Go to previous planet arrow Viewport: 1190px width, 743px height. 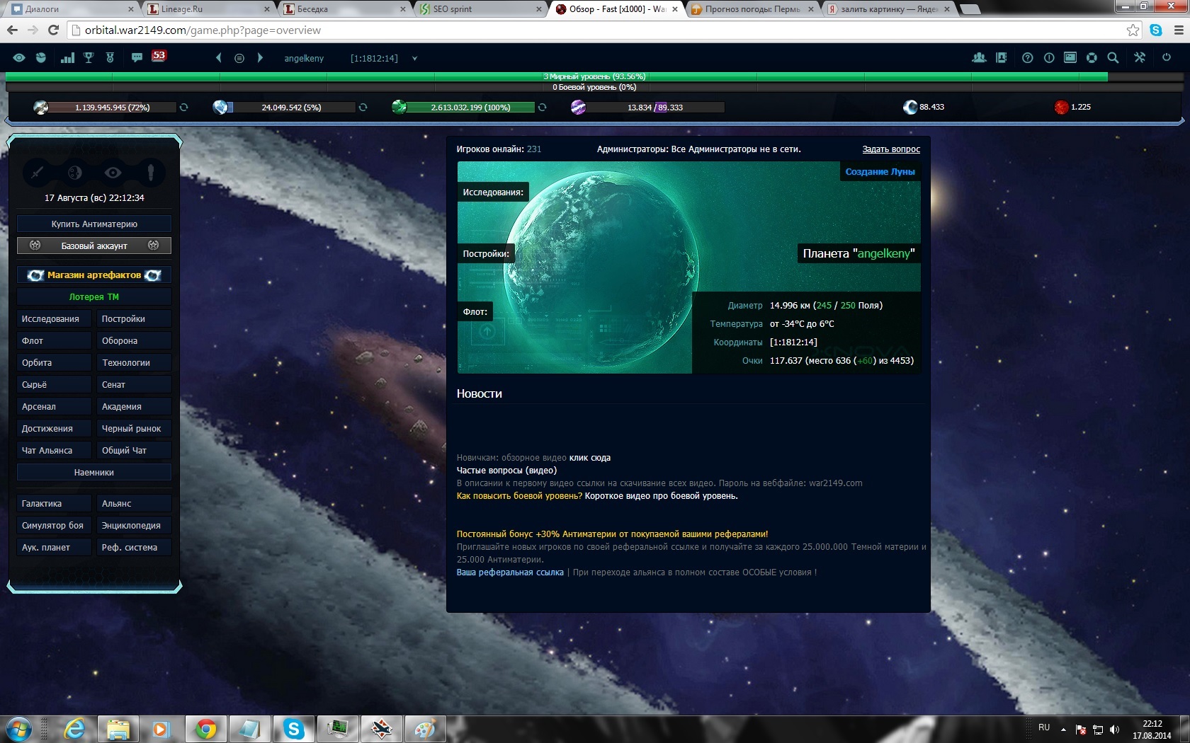click(218, 58)
